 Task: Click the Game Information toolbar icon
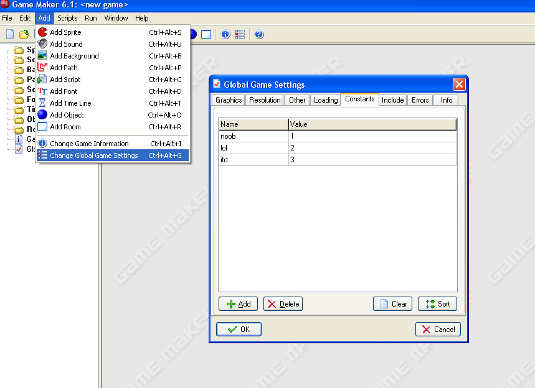[x=225, y=34]
